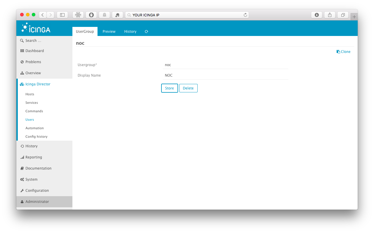Image resolution: width=374 pixels, height=233 pixels.
Task: Open the Safari share button
Action: [x=330, y=15]
